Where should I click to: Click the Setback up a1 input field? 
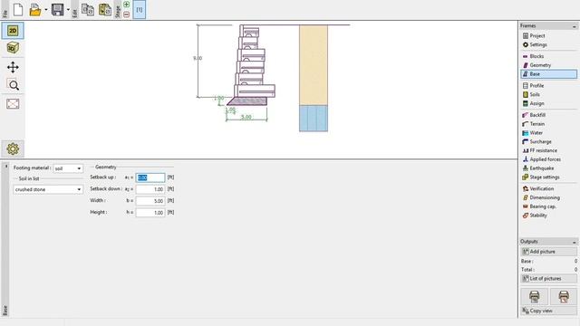[150, 177]
